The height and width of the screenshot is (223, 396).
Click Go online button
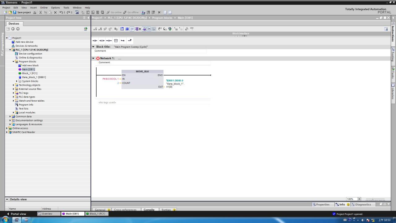coord(114,12)
